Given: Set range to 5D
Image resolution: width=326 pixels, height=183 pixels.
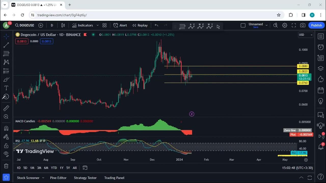Looking at the screenshot, I should click(25, 168).
